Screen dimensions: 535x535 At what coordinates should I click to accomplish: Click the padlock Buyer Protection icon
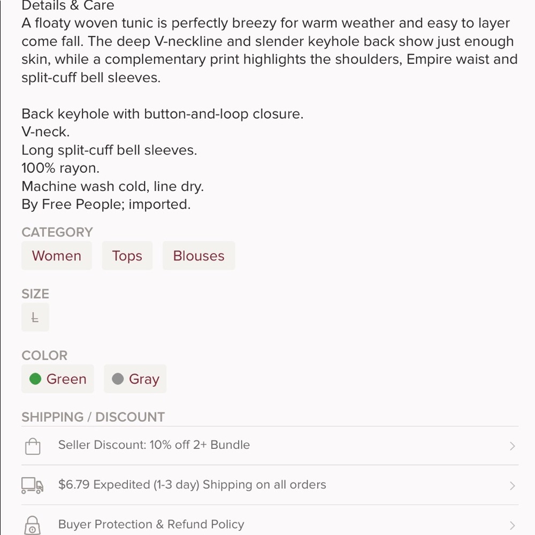tap(33, 524)
